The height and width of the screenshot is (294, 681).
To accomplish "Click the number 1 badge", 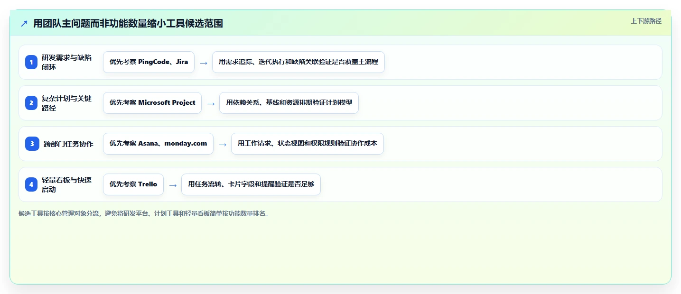I will 31,62.
